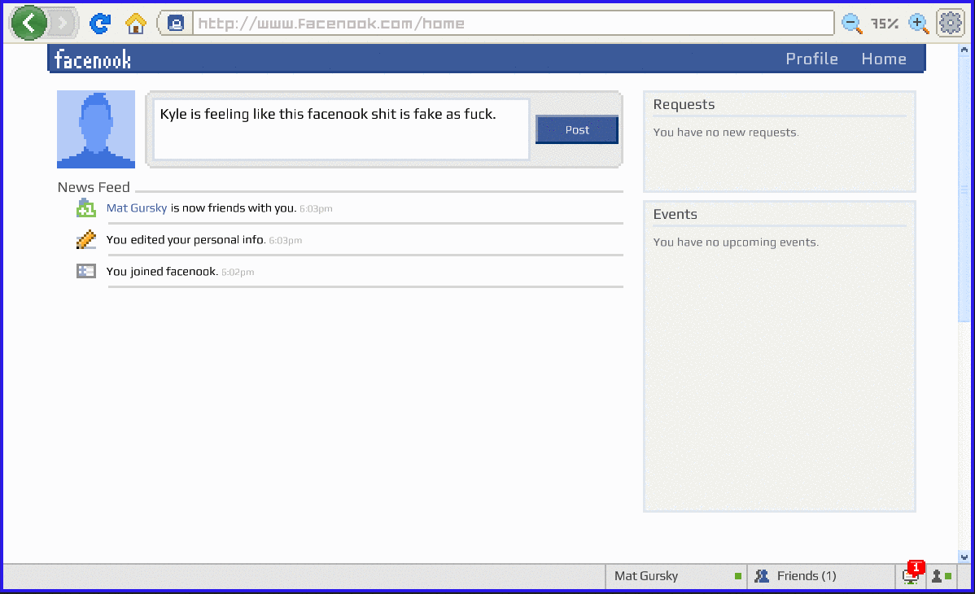Zoom in with the plus magnifier
The height and width of the screenshot is (594, 975).
[x=918, y=24]
